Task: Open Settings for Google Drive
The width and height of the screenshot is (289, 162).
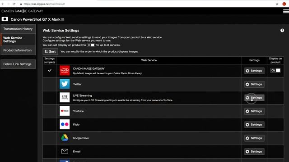Action: point(254,138)
